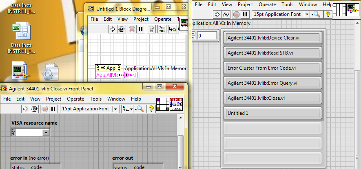Click Block Diagram VI icon thumbnail
The height and width of the screenshot is (169, 361).
[184, 24]
